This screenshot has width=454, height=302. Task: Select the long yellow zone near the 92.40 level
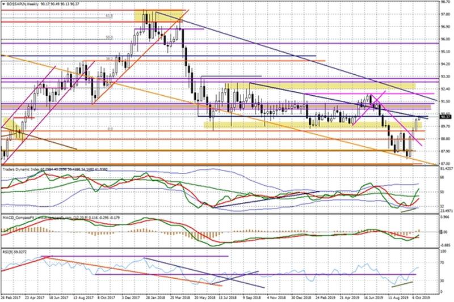[x=318, y=86]
